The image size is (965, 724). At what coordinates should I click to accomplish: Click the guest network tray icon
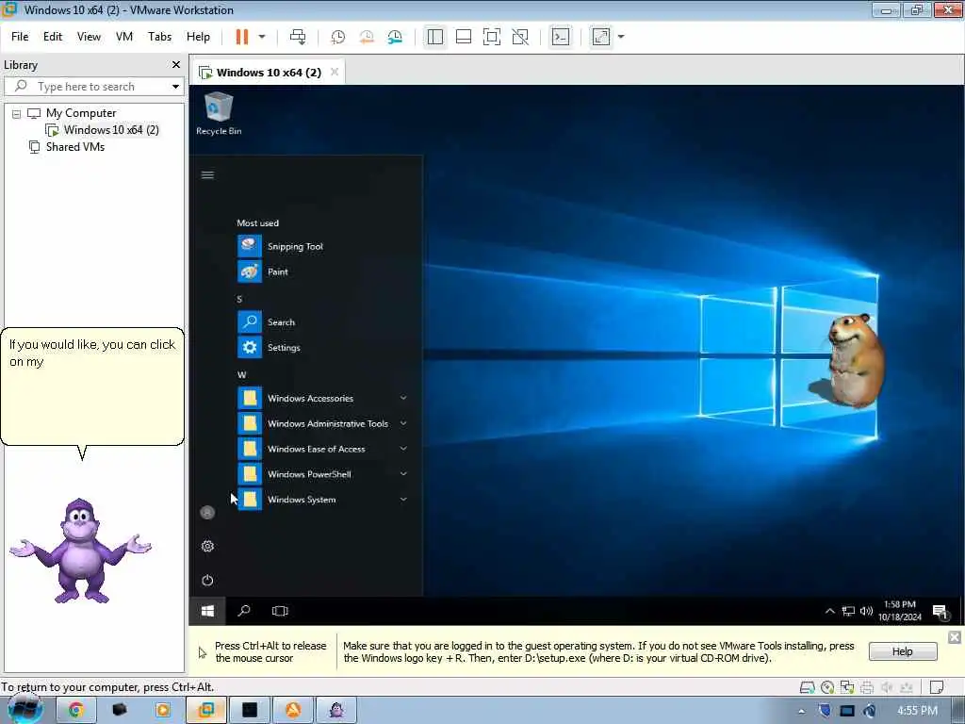(848, 611)
